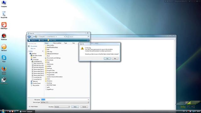Click the magnifier icon in Search box

click(88, 37)
